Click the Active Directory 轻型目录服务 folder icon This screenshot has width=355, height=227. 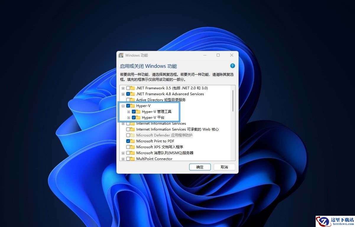pyautogui.click(x=132, y=100)
